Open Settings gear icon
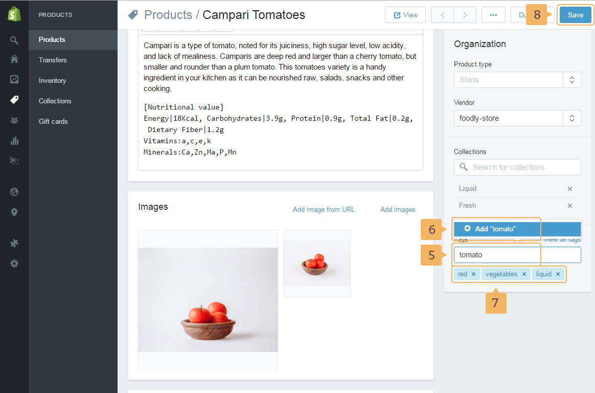Viewport: 595px width, 393px height. pyautogui.click(x=14, y=264)
